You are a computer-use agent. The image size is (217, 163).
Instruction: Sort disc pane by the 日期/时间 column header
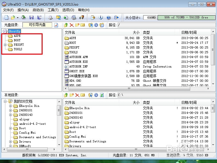pos(195,33)
